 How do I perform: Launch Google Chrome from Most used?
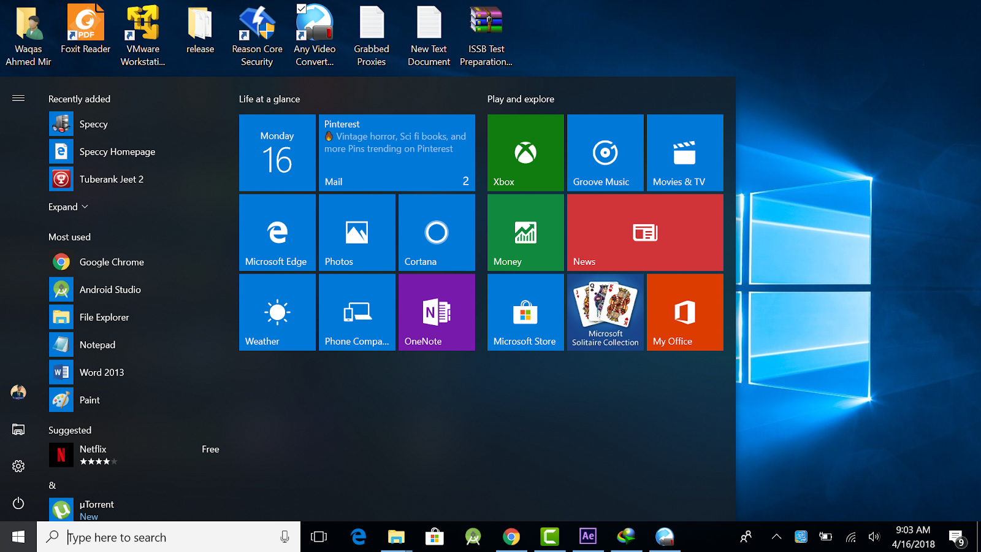point(134,262)
